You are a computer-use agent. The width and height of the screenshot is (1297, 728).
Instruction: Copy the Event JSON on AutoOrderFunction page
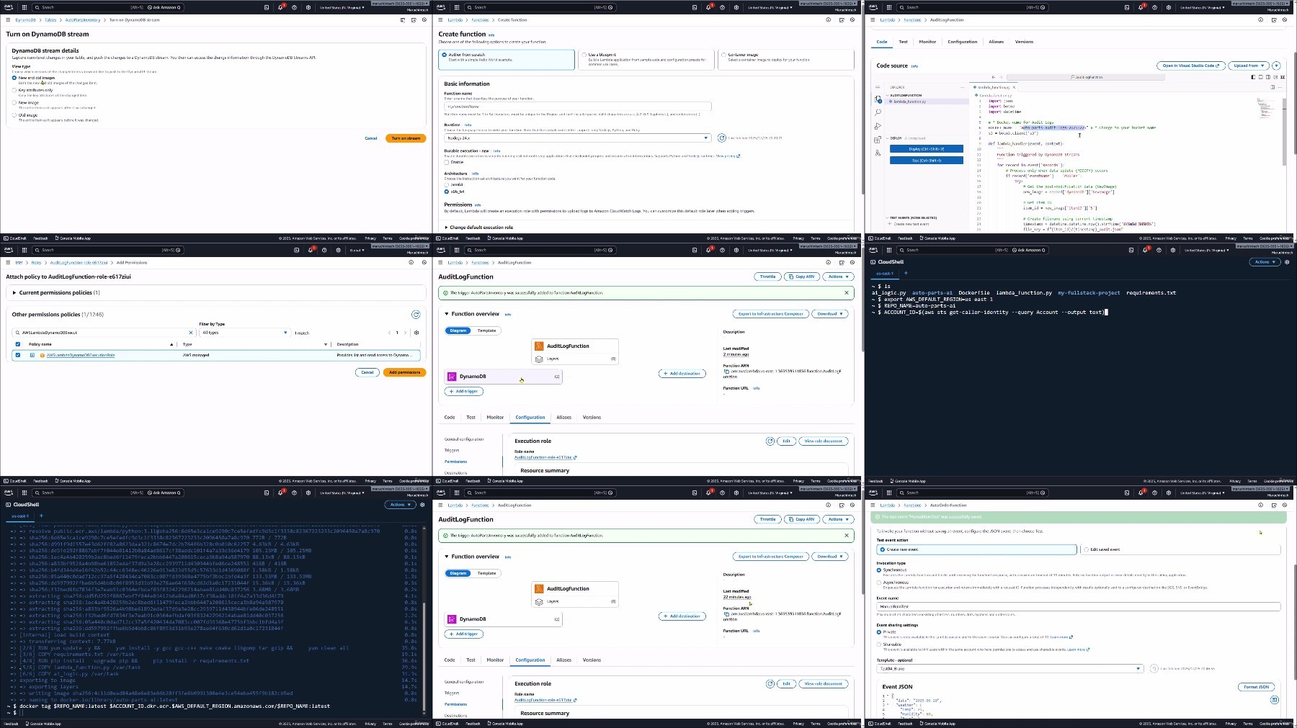point(1274,700)
